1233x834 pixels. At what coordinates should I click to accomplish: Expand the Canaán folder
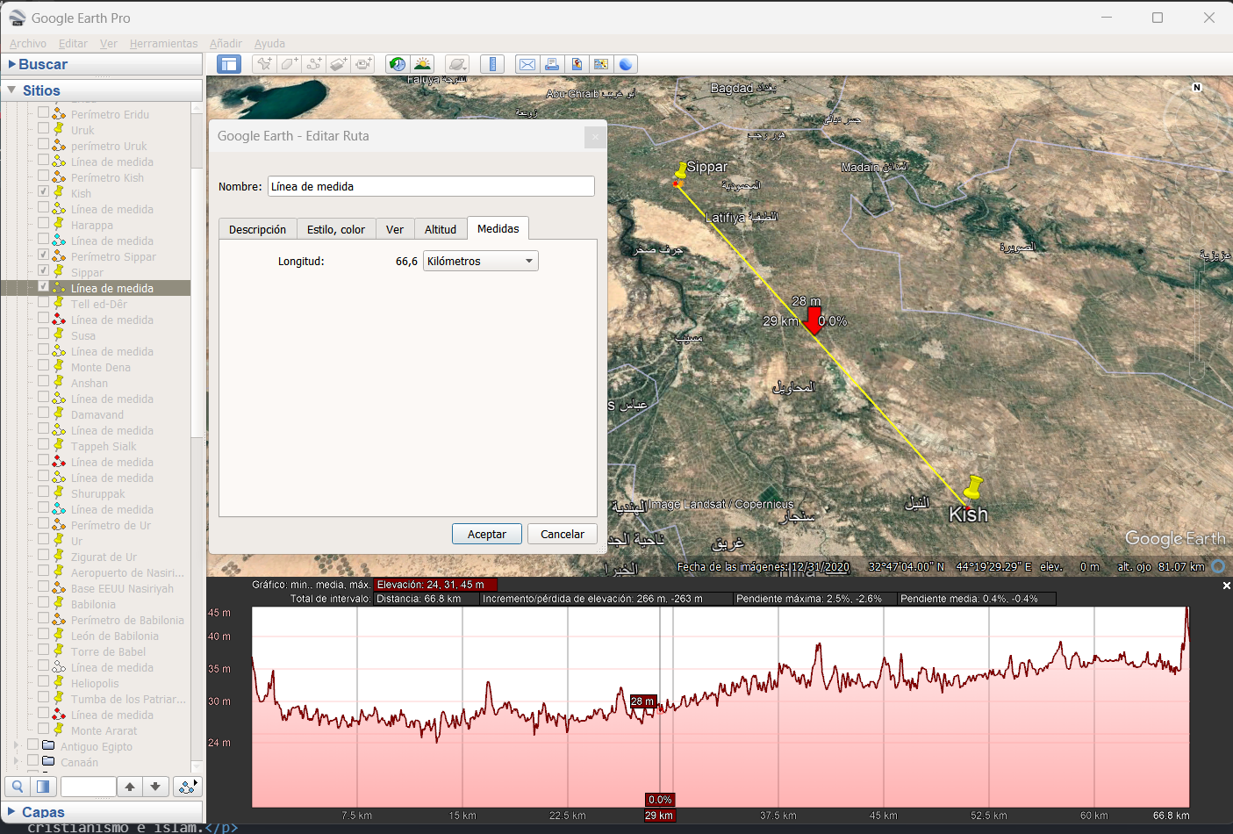(x=16, y=761)
